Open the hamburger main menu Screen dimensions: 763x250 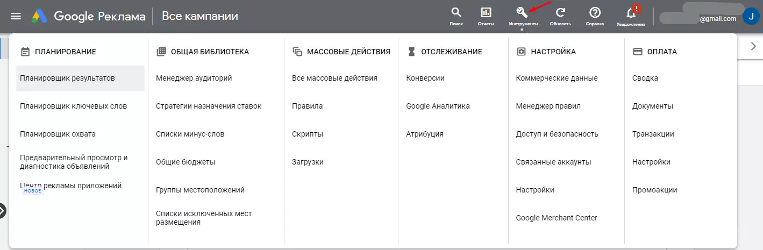point(16,16)
